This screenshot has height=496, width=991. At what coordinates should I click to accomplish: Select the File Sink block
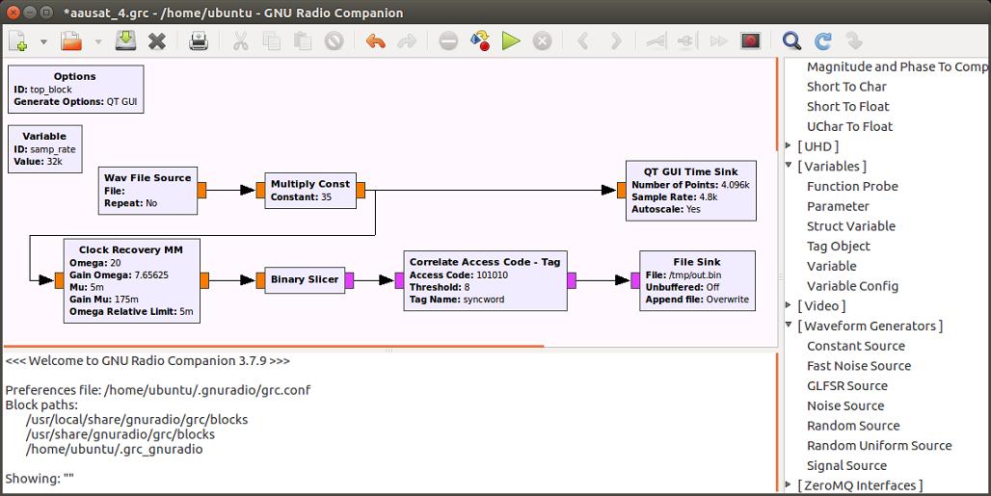point(697,281)
